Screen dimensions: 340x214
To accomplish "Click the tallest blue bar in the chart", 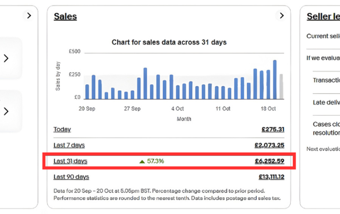I will (274, 80).
